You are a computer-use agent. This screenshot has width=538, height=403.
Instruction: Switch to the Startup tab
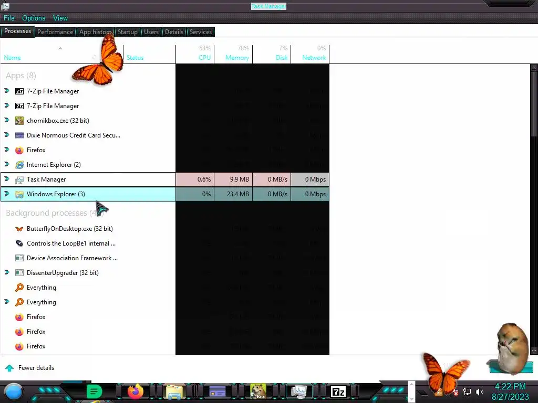click(x=127, y=32)
